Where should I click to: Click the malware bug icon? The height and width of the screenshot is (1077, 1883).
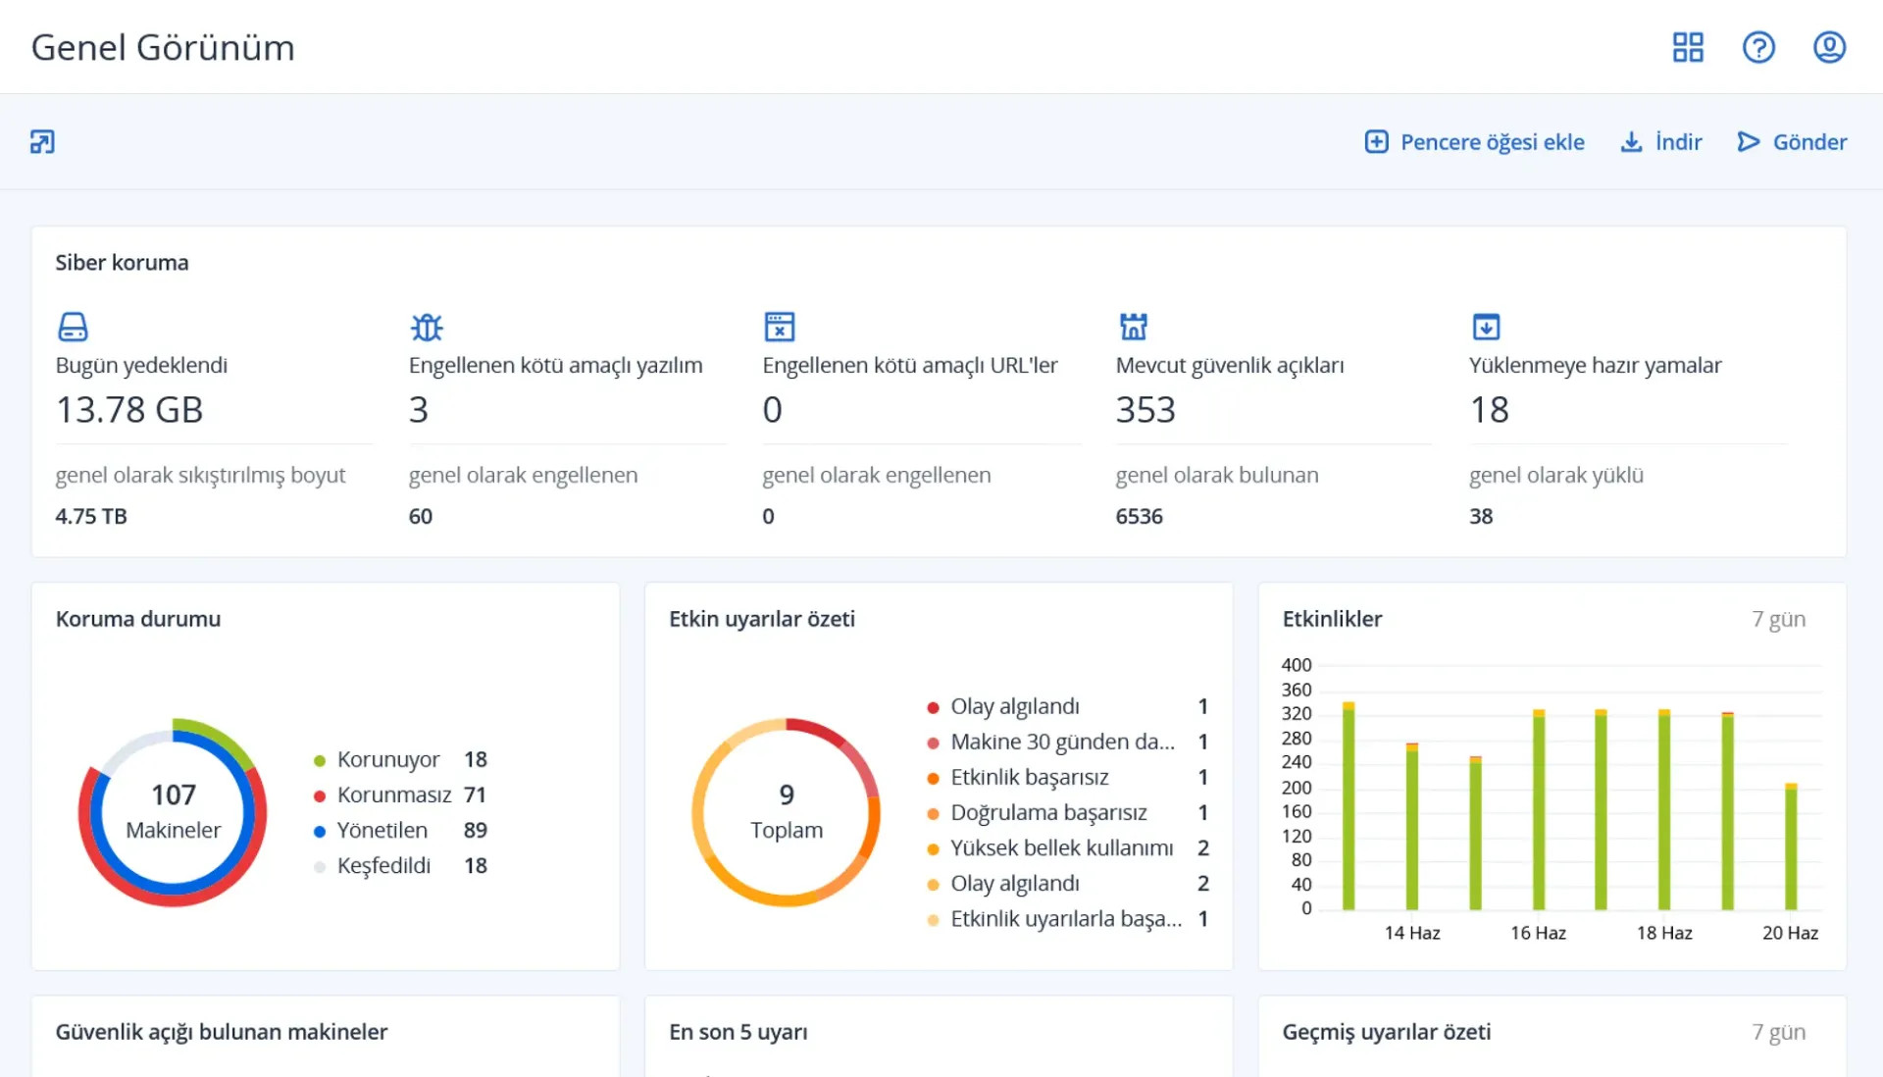click(427, 327)
